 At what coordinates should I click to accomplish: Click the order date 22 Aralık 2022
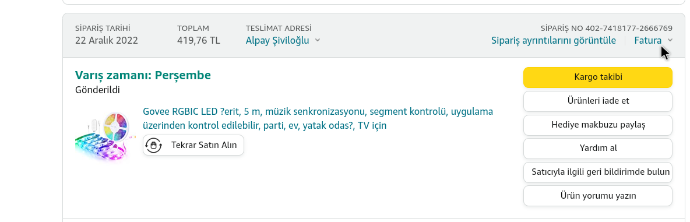[107, 40]
